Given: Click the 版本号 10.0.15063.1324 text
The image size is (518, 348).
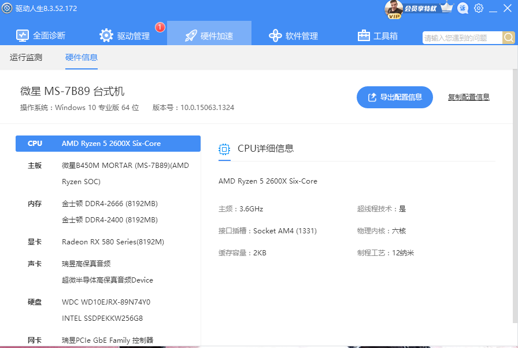Looking at the screenshot, I should pyautogui.click(x=193, y=108).
